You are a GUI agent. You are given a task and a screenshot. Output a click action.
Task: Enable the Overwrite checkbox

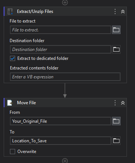13,152
